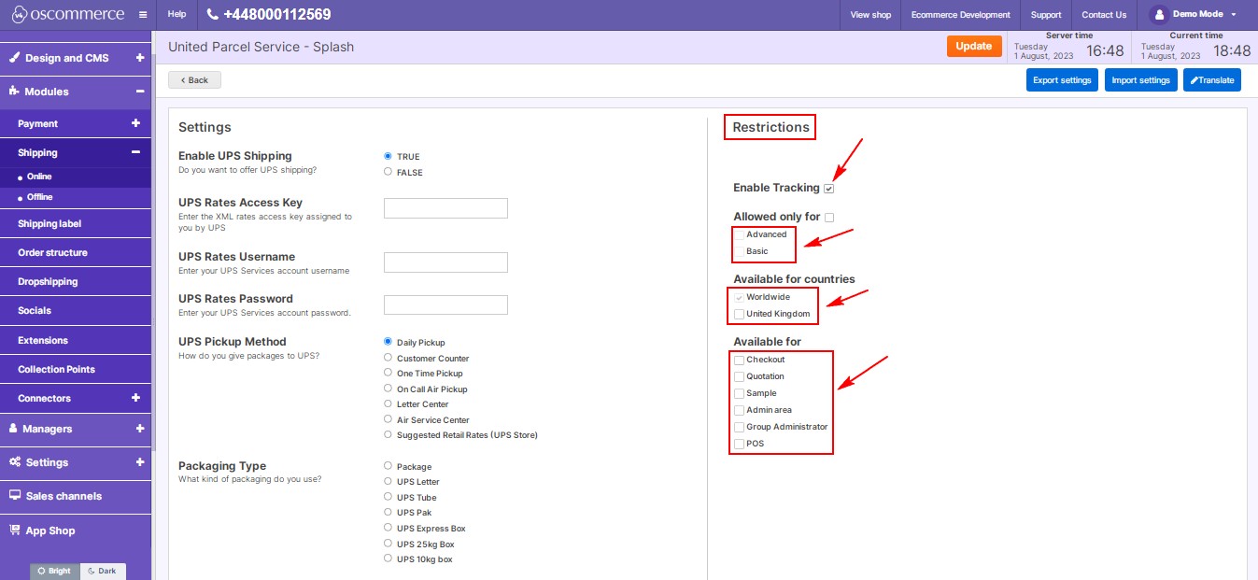
Task: Expand the Connectors submenu
Action: (x=135, y=398)
